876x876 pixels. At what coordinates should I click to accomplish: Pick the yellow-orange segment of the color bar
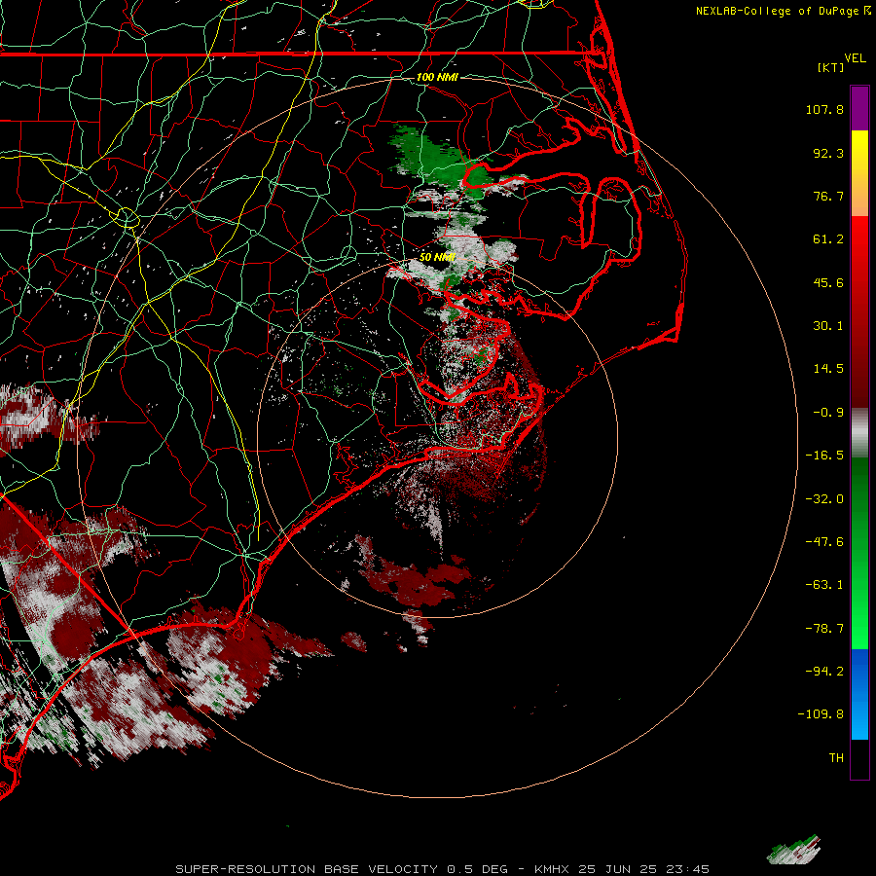coord(859,173)
